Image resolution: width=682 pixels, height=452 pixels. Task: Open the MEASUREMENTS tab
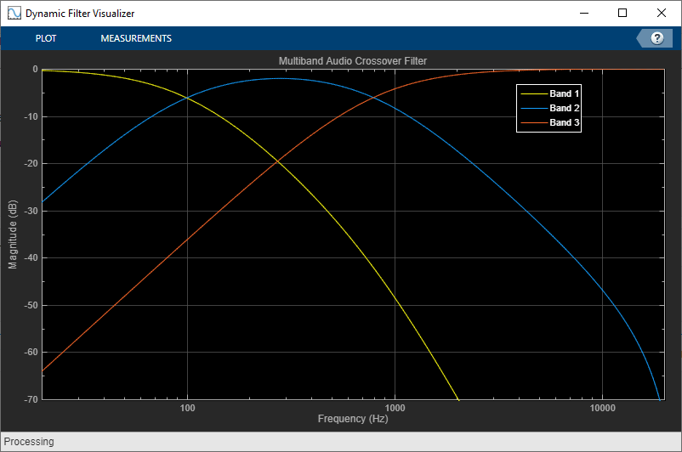(136, 38)
